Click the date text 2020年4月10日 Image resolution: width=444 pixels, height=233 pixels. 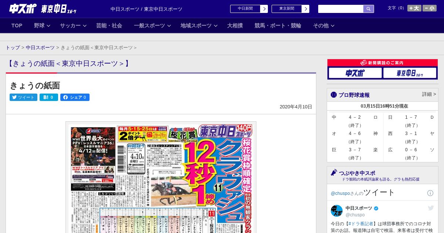tap(296, 107)
